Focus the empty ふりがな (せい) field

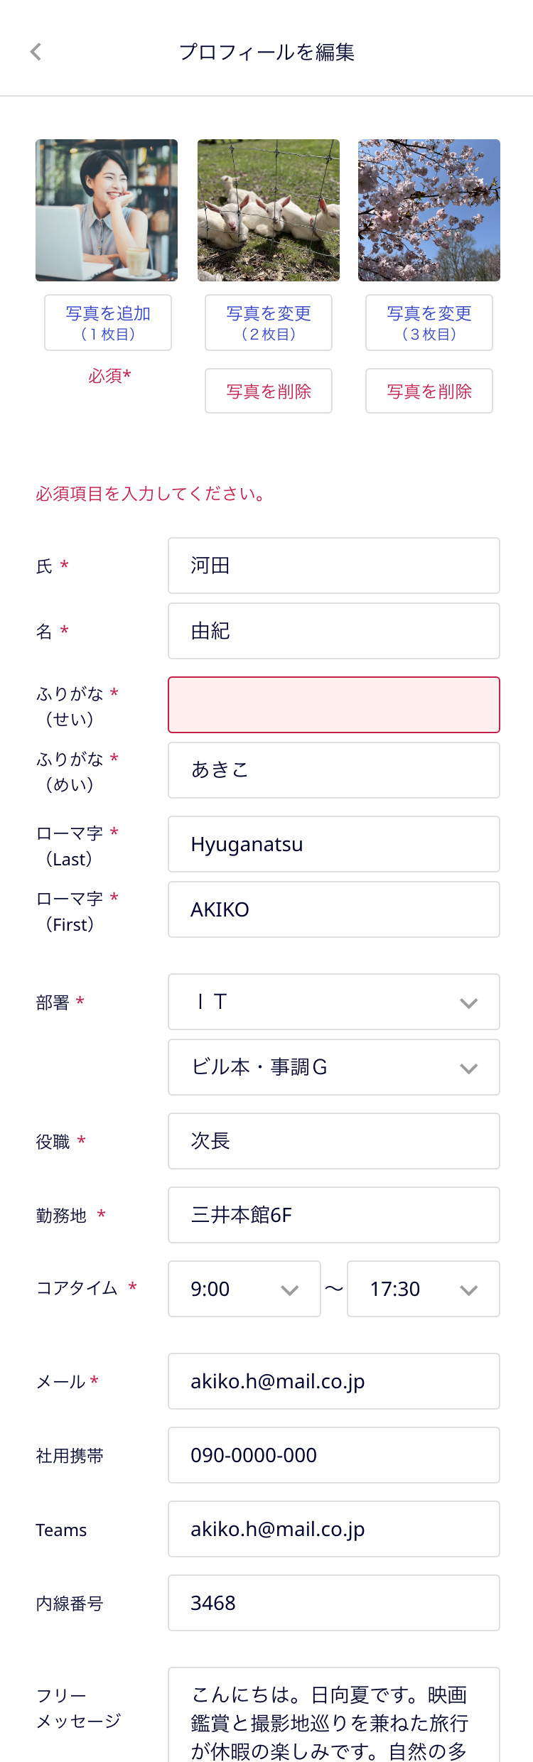coord(333,705)
